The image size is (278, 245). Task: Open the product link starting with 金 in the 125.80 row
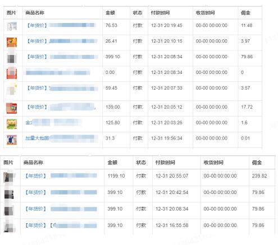tap(53, 122)
